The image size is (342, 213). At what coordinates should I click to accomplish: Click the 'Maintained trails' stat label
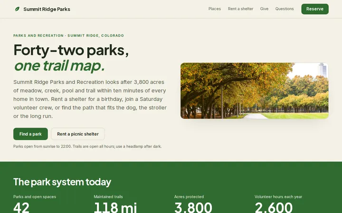[108, 197]
